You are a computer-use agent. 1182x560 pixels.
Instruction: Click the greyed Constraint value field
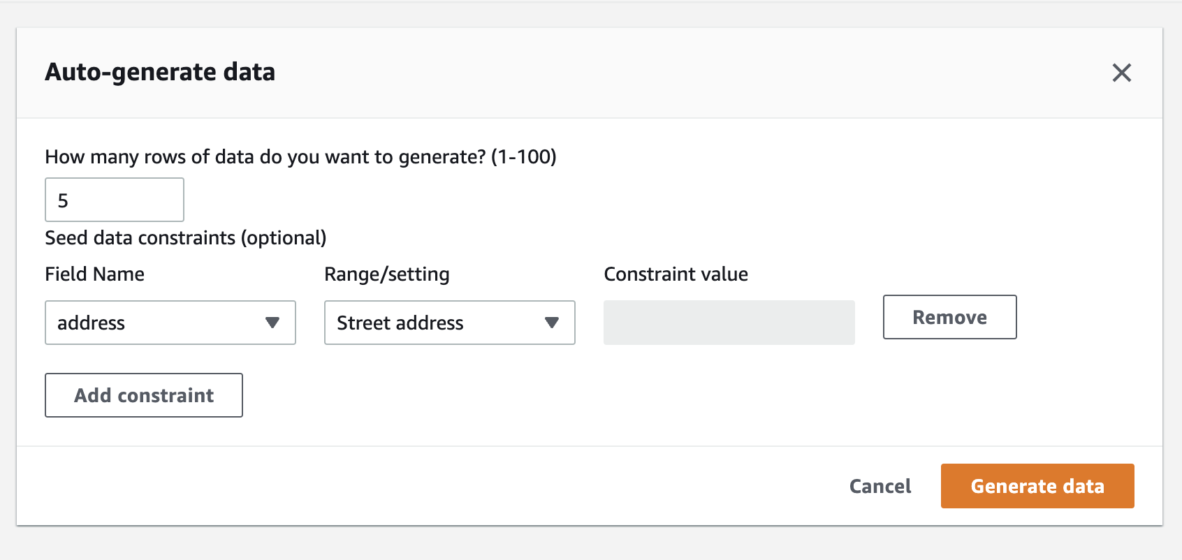729,323
